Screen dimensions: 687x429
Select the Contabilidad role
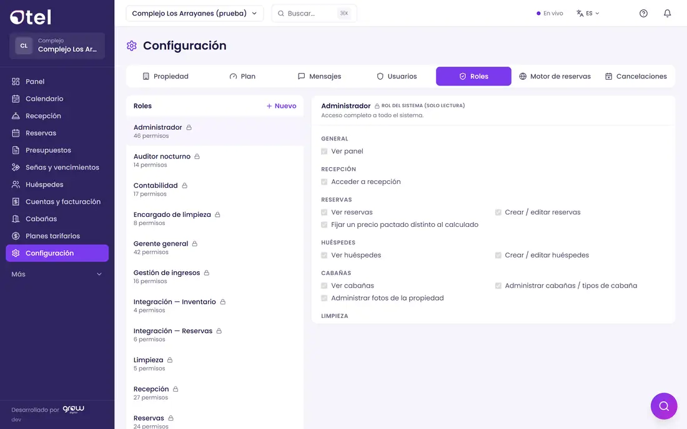(x=215, y=190)
